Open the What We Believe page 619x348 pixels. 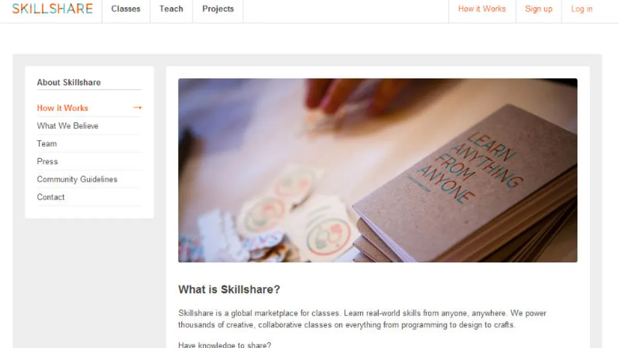(68, 126)
